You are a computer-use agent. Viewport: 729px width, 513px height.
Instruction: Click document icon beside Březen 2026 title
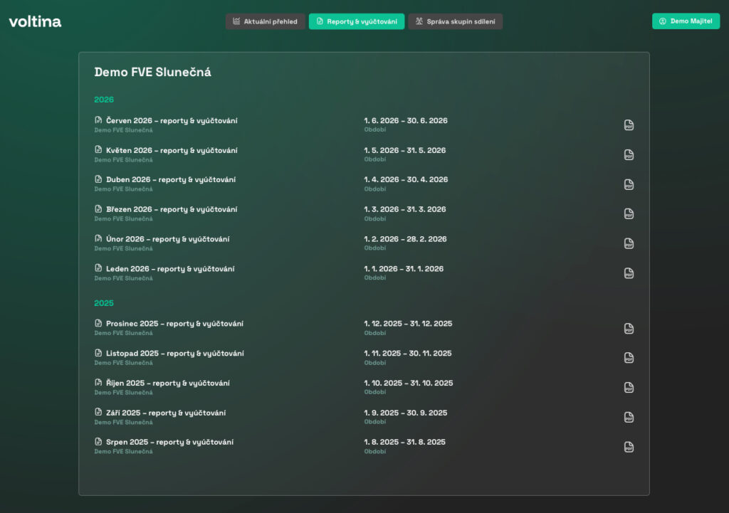click(98, 208)
